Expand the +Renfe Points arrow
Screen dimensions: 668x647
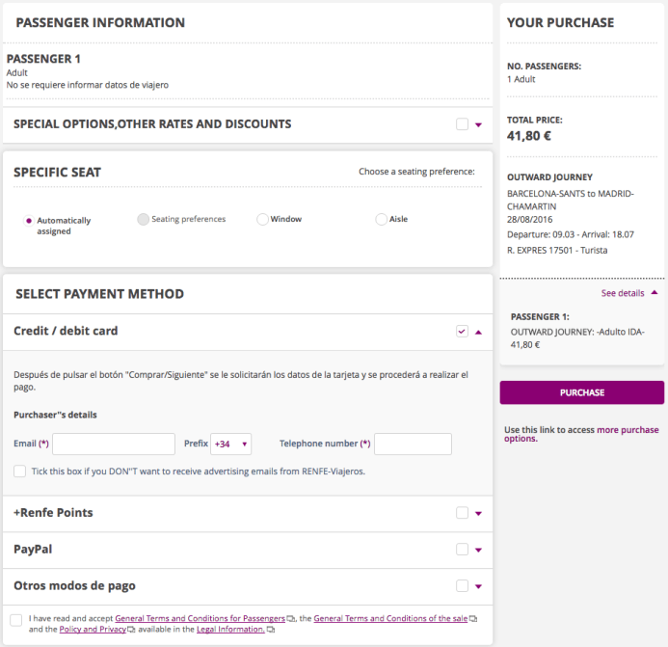(478, 513)
